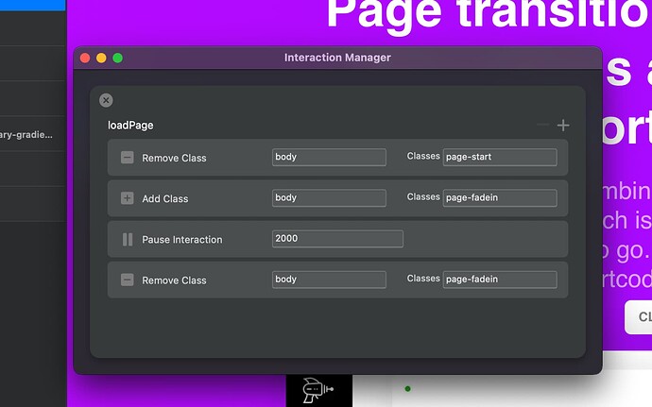Viewport: 652px width, 407px height.
Task: Select the loadPage interaction name
Action: (130, 125)
